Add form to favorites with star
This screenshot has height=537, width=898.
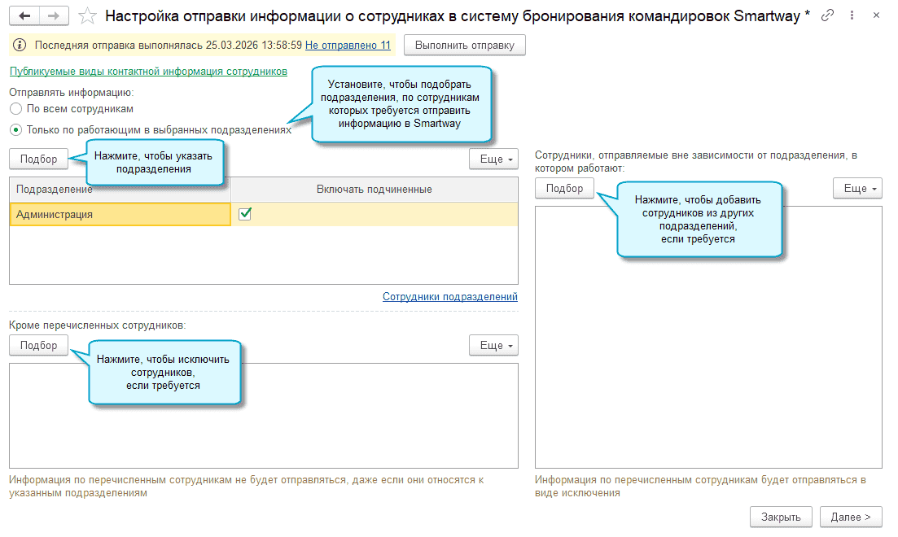pyautogui.click(x=87, y=16)
